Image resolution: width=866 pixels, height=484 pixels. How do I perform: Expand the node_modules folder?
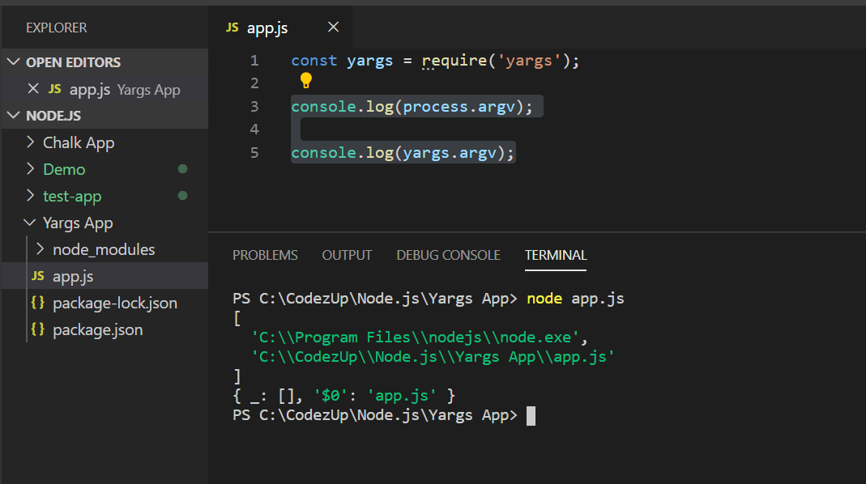coord(40,249)
